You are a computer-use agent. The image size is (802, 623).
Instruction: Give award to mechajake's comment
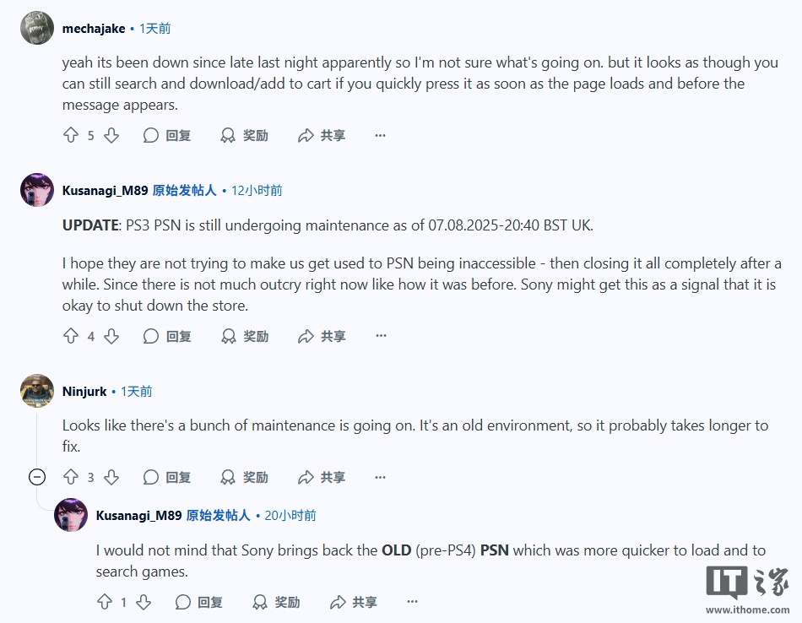click(244, 135)
